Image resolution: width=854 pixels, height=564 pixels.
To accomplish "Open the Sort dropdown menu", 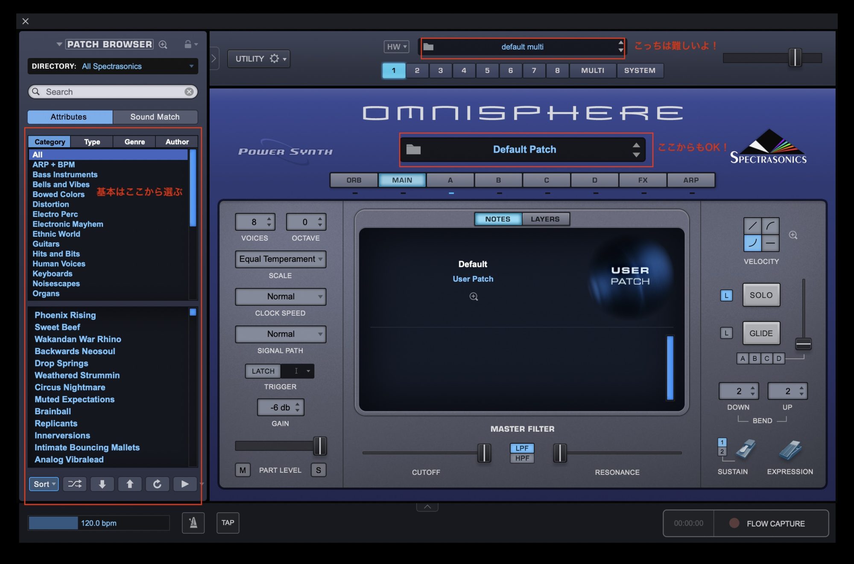I will pyautogui.click(x=43, y=484).
